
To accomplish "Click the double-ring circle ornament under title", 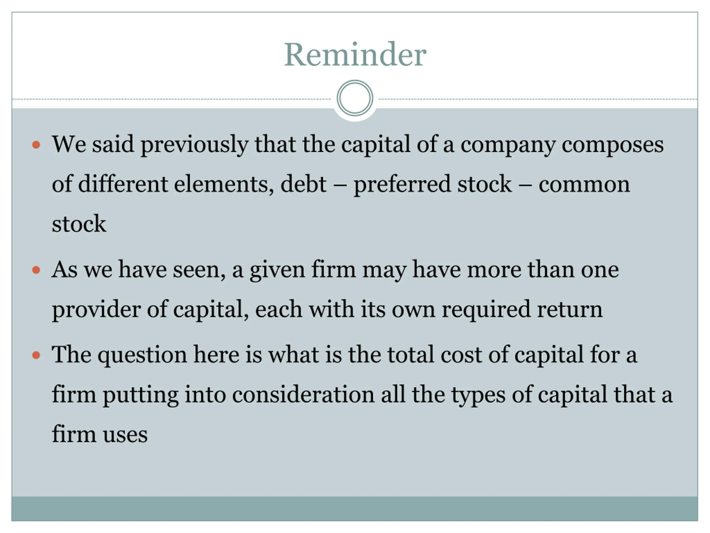I will 355,98.
